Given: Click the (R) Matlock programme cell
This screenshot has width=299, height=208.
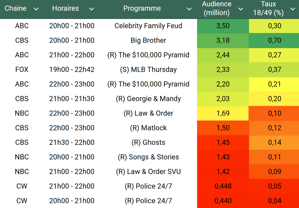Looking at the screenshot, I should coord(148,128).
